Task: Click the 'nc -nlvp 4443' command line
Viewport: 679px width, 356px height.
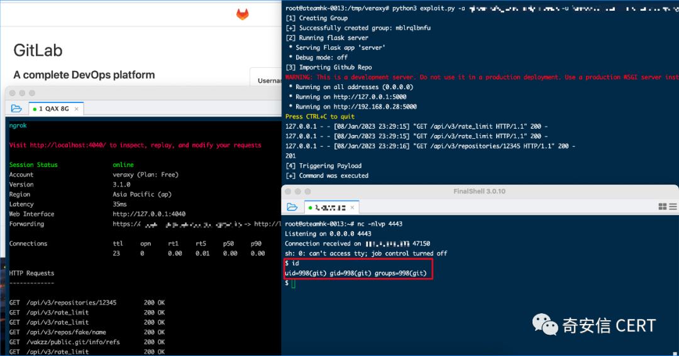Action: pyautogui.click(x=344, y=224)
